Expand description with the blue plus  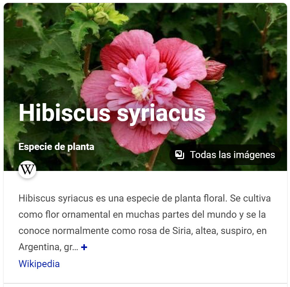[84, 247]
